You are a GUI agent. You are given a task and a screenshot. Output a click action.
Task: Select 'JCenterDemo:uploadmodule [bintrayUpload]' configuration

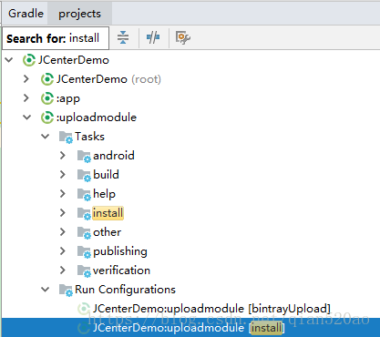[x=211, y=309]
